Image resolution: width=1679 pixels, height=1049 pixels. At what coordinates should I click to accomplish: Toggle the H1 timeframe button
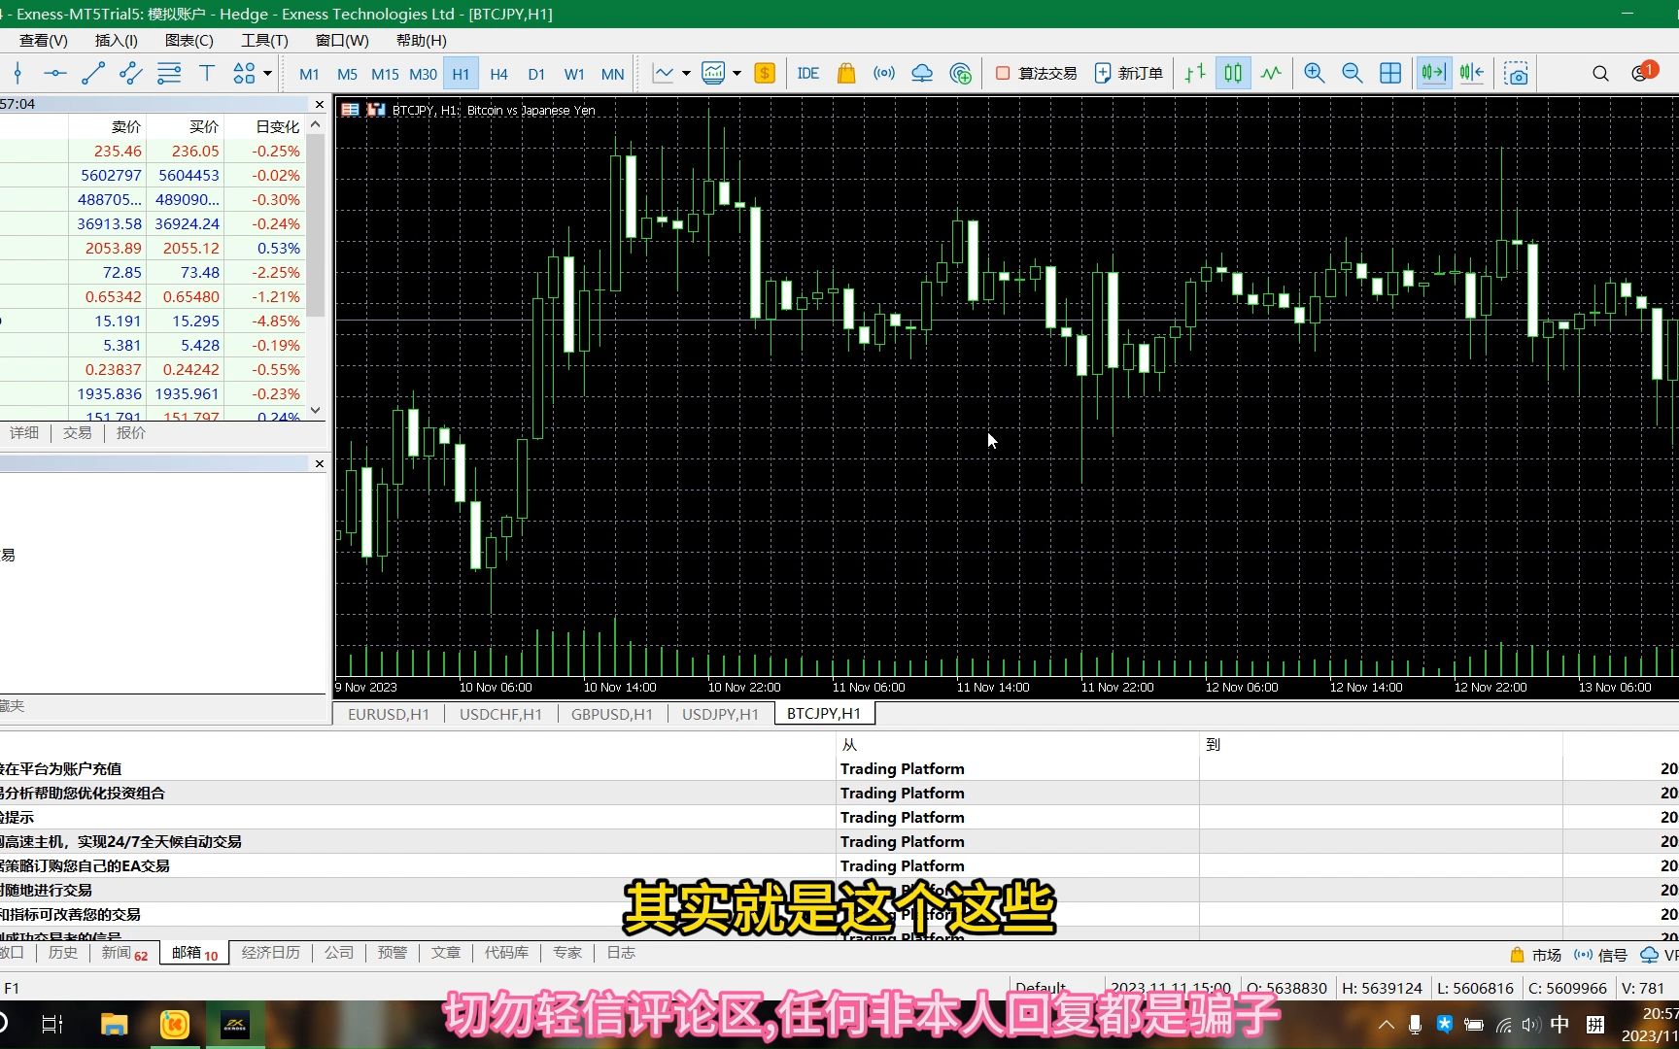coord(461,74)
